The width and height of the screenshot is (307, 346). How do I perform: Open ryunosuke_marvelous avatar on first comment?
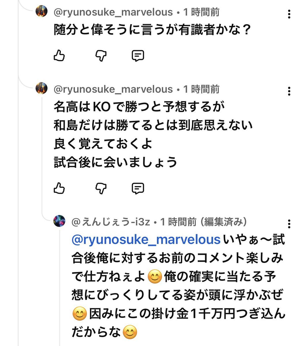[x=42, y=12]
